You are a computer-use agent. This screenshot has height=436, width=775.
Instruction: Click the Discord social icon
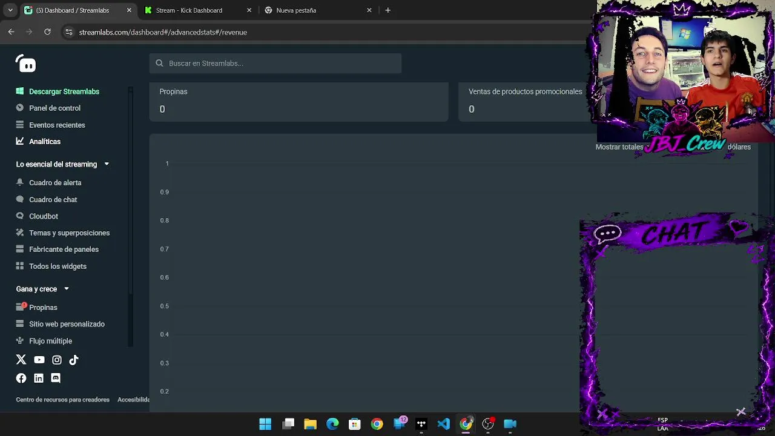tap(56, 378)
